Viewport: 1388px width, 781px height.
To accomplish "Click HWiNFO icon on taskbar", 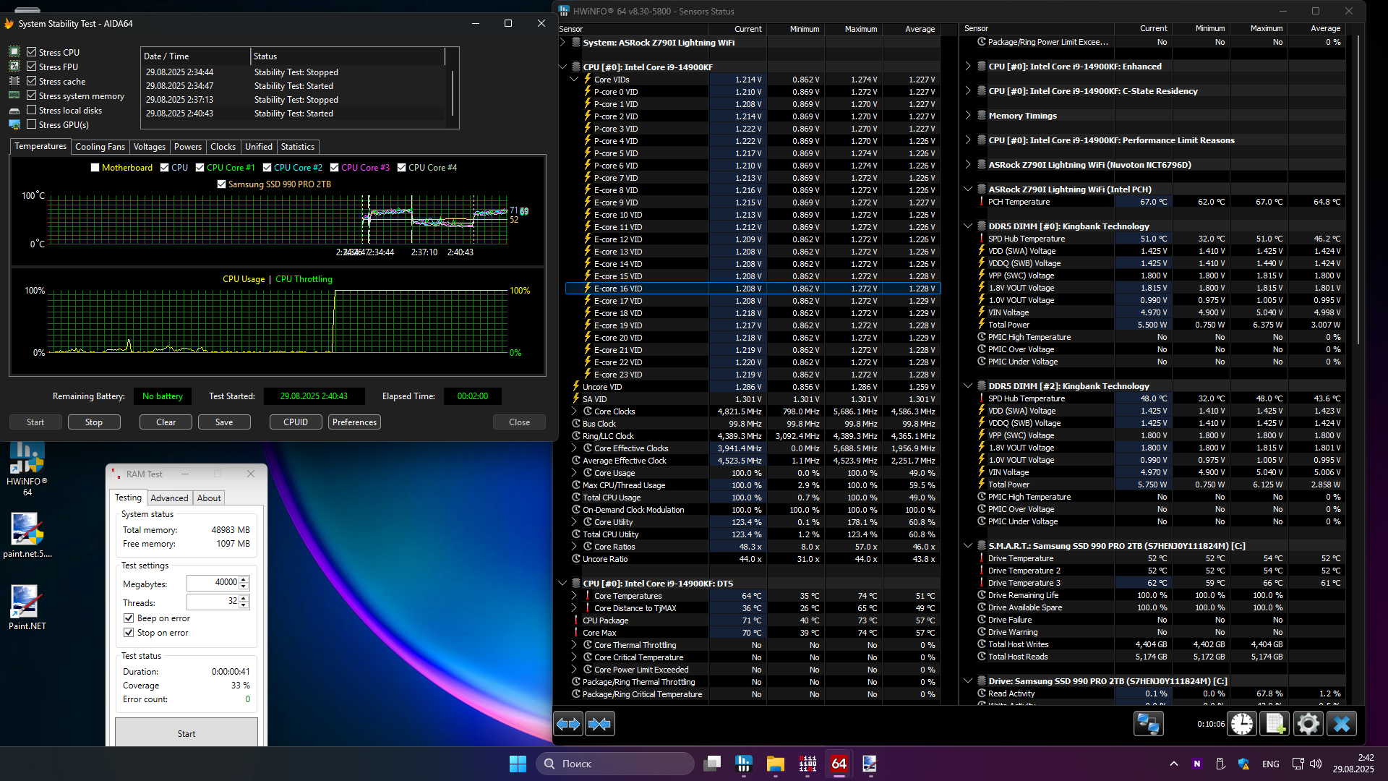I will (x=744, y=764).
